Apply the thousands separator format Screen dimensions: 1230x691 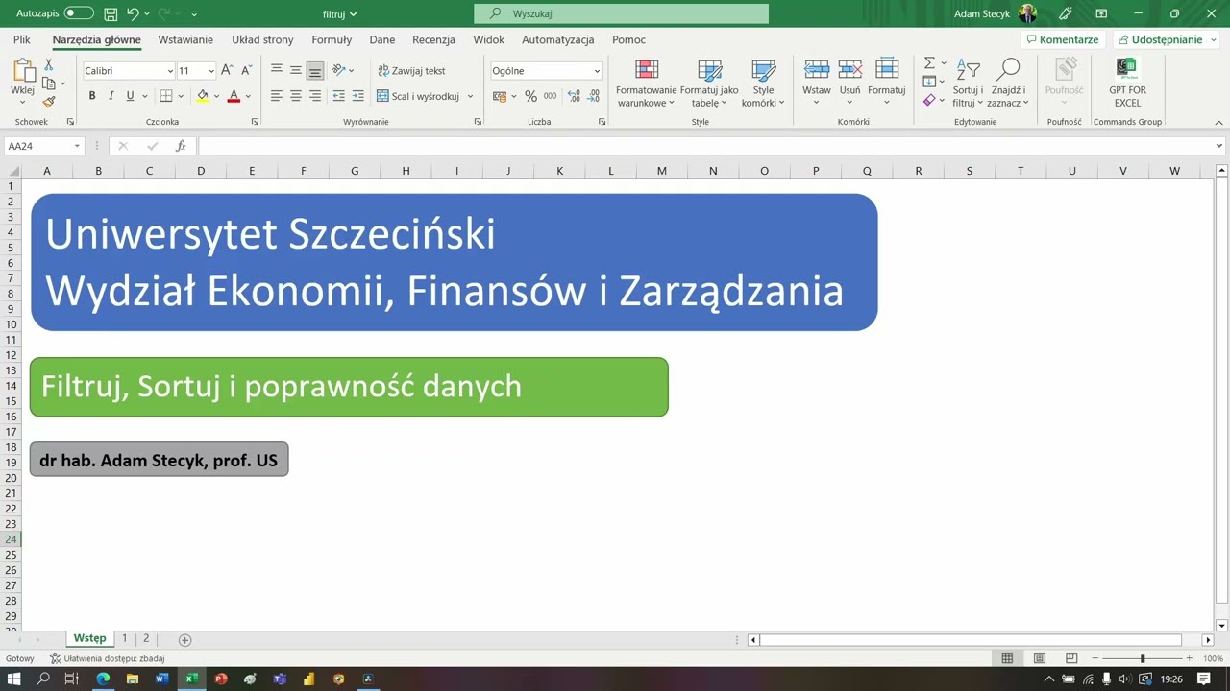[x=550, y=96]
